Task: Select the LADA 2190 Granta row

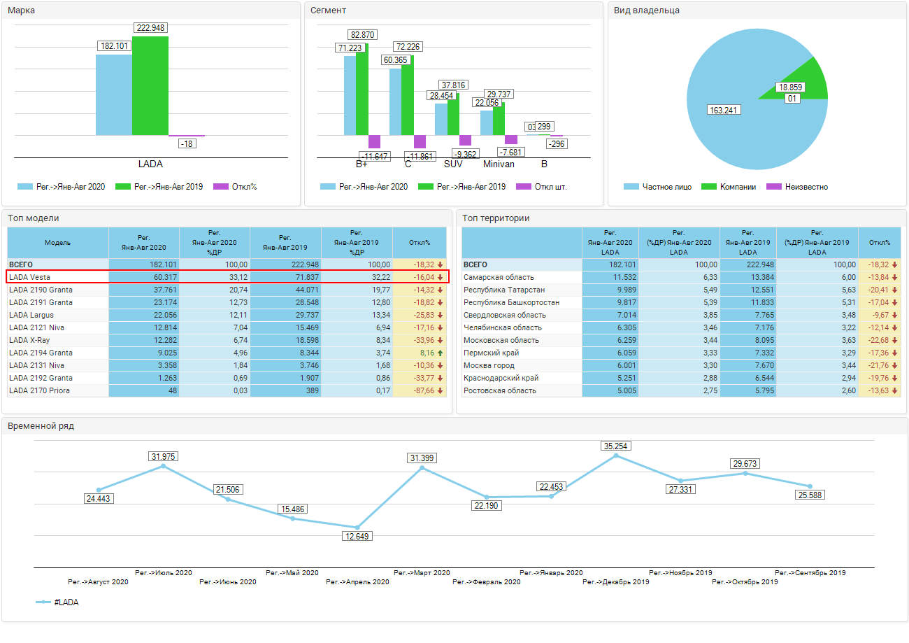Action: [x=227, y=290]
